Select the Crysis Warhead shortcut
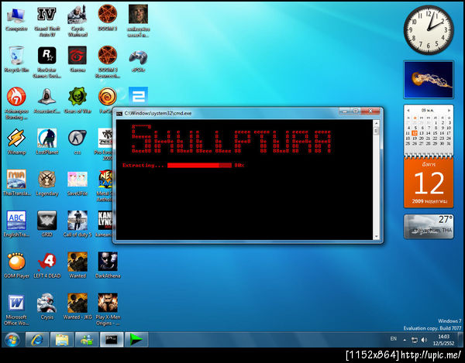The height and width of the screenshot is (363, 465). pyautogui.click(x=77, y=22)
